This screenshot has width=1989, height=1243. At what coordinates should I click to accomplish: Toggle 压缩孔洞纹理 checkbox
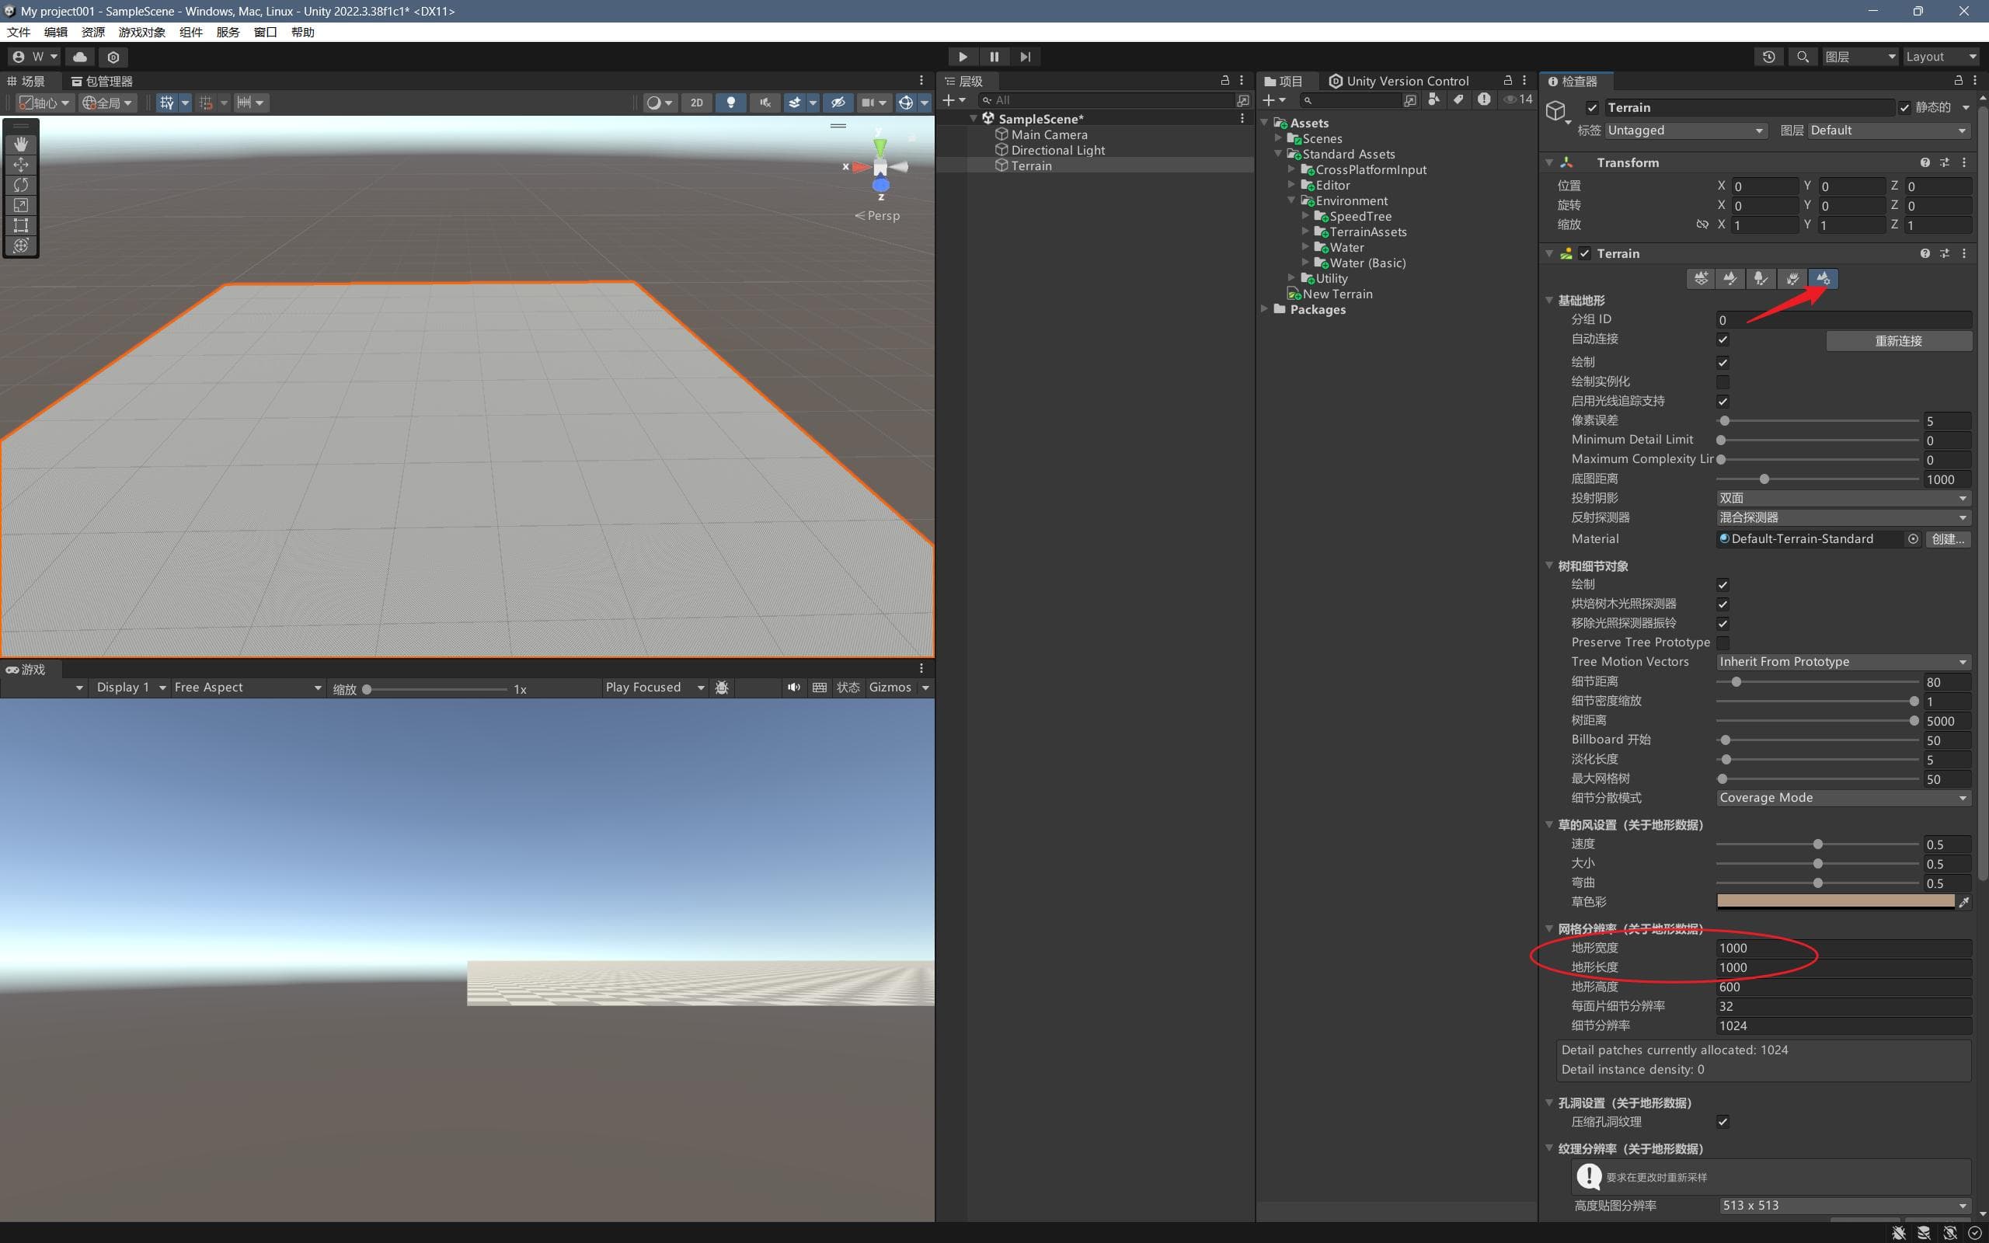[x=1723, y=1122]
